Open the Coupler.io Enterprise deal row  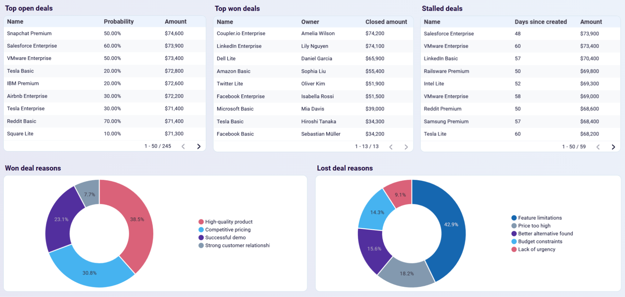[x=241, y=33]
